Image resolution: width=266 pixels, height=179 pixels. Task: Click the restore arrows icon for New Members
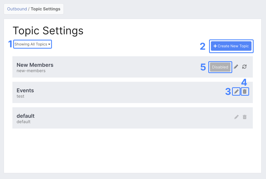coord(244,67)
